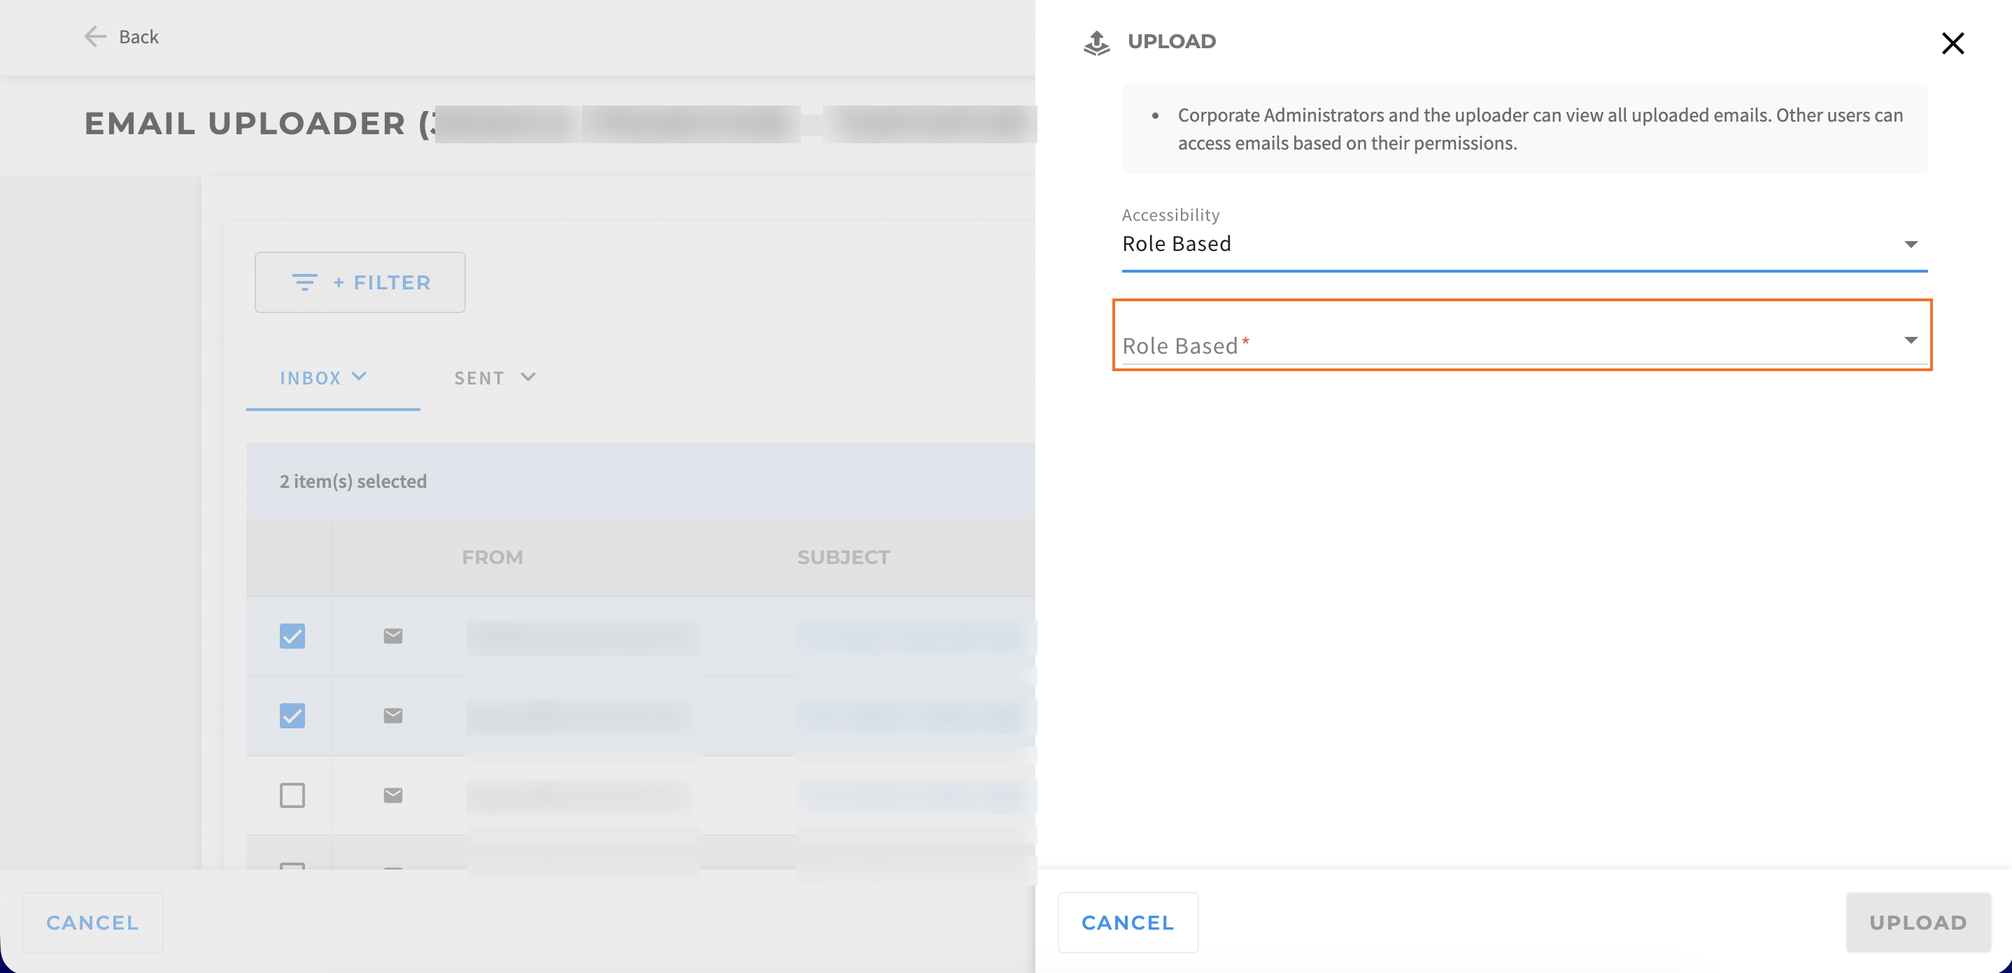The height and width of the screenshot is (973, 2012).
Task: Click the SUBJECT column header
Action: click(x=843, y=557)
